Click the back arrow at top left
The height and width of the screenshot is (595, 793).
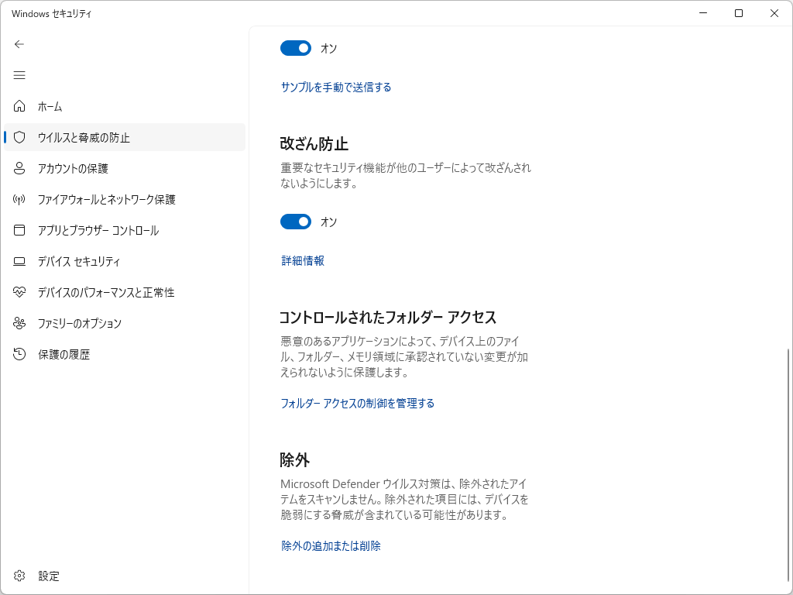pos(19,44)
